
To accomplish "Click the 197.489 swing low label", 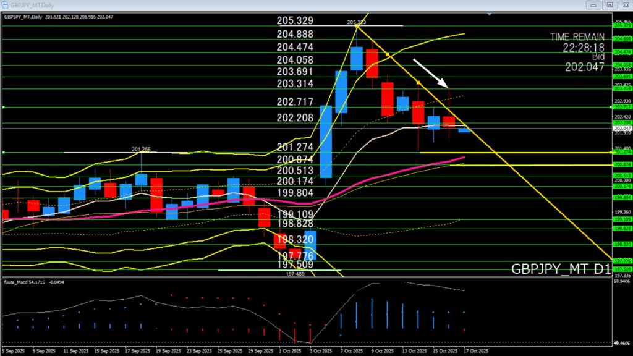I will coord(294,273).
